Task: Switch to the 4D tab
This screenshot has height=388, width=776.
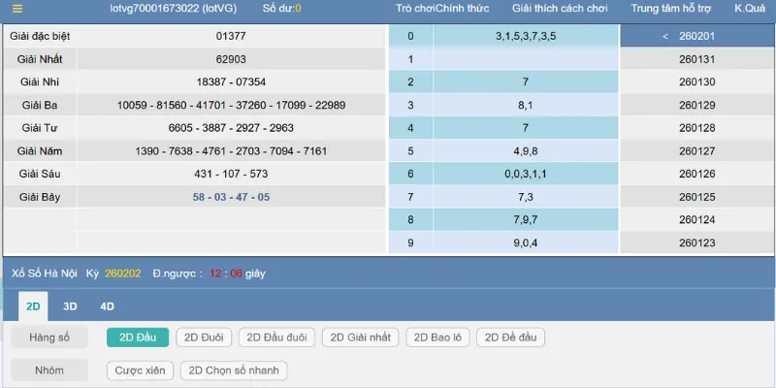Action: click(x=108, y=306)
